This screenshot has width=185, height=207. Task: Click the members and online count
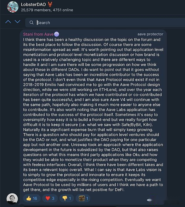pos(47,10)
